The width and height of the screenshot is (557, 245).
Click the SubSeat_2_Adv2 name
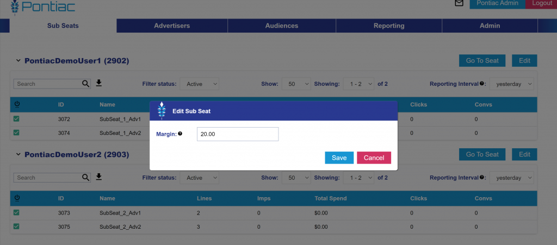pyautogui.click(x=120, y=227)
